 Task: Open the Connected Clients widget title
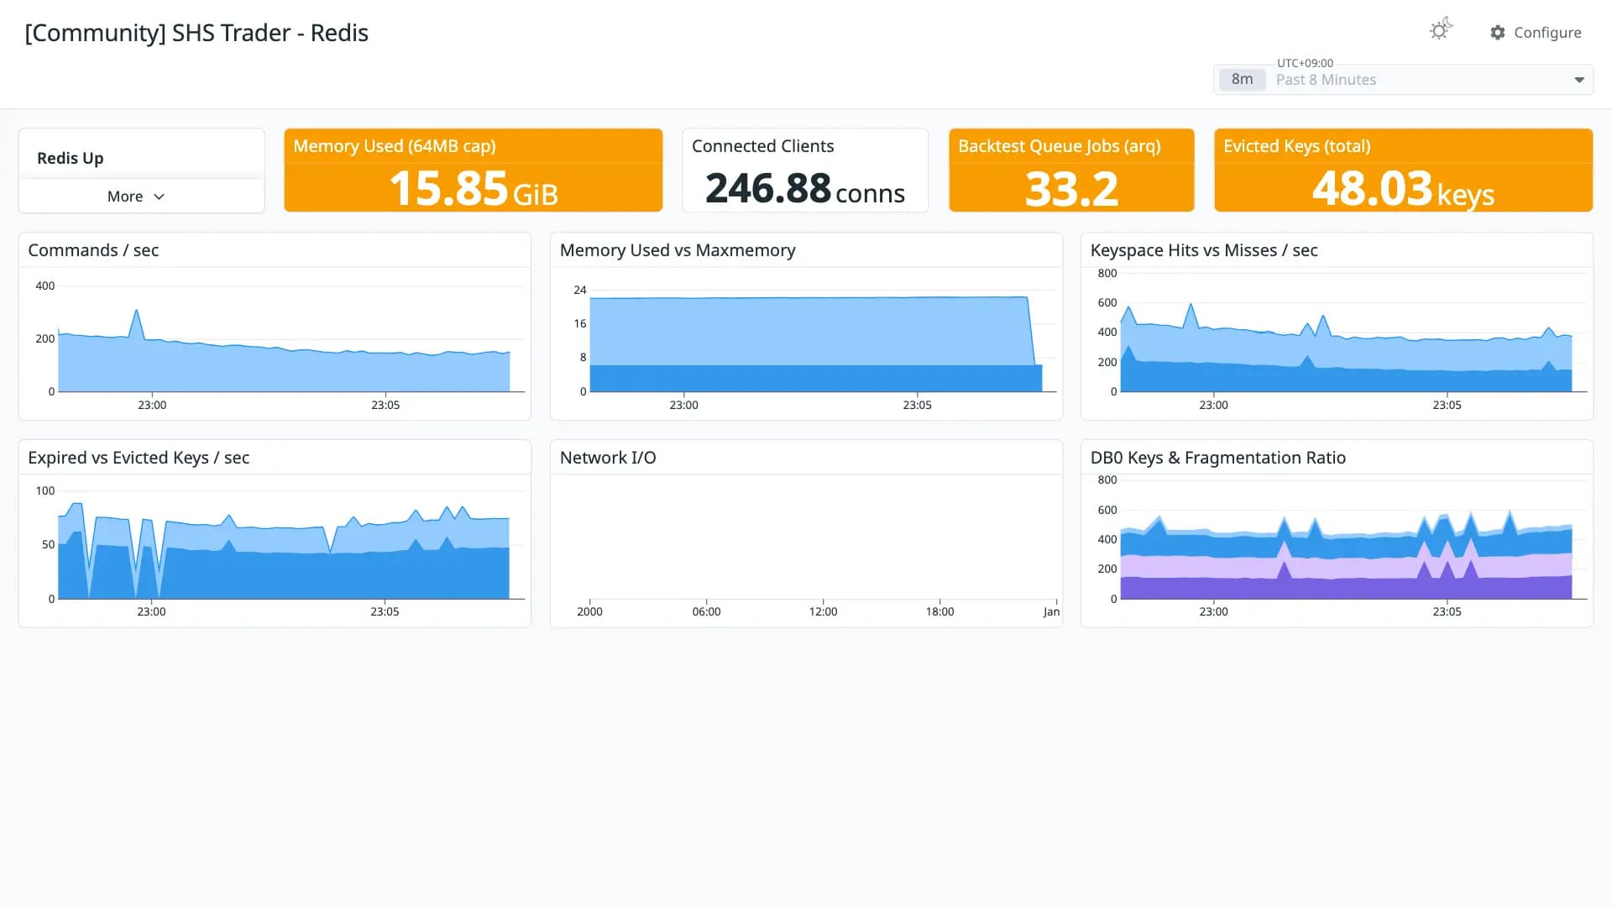coord(762,146)
